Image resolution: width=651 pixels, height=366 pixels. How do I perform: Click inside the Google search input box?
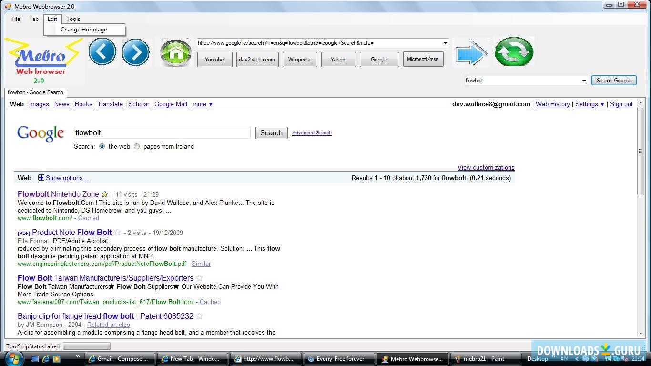[x=162, y=132]
